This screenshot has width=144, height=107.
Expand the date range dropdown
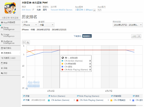128,25
